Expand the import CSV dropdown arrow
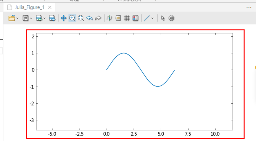 (x=44, y=18)
